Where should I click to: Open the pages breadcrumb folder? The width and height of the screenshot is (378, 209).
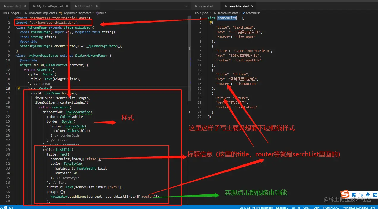(15, 13)
